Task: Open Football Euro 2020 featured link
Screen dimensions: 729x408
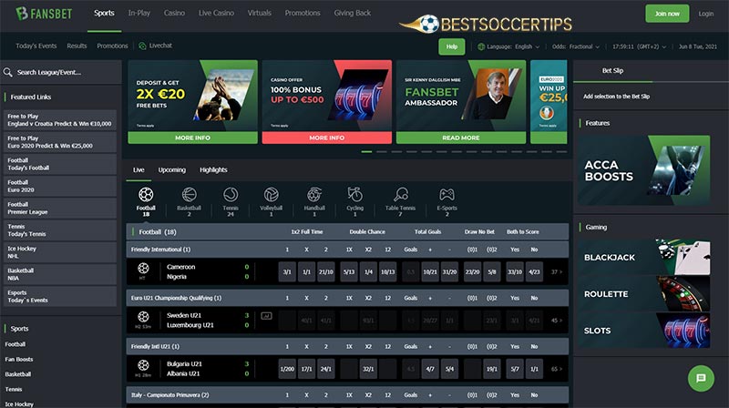Action: click(59, 186)
